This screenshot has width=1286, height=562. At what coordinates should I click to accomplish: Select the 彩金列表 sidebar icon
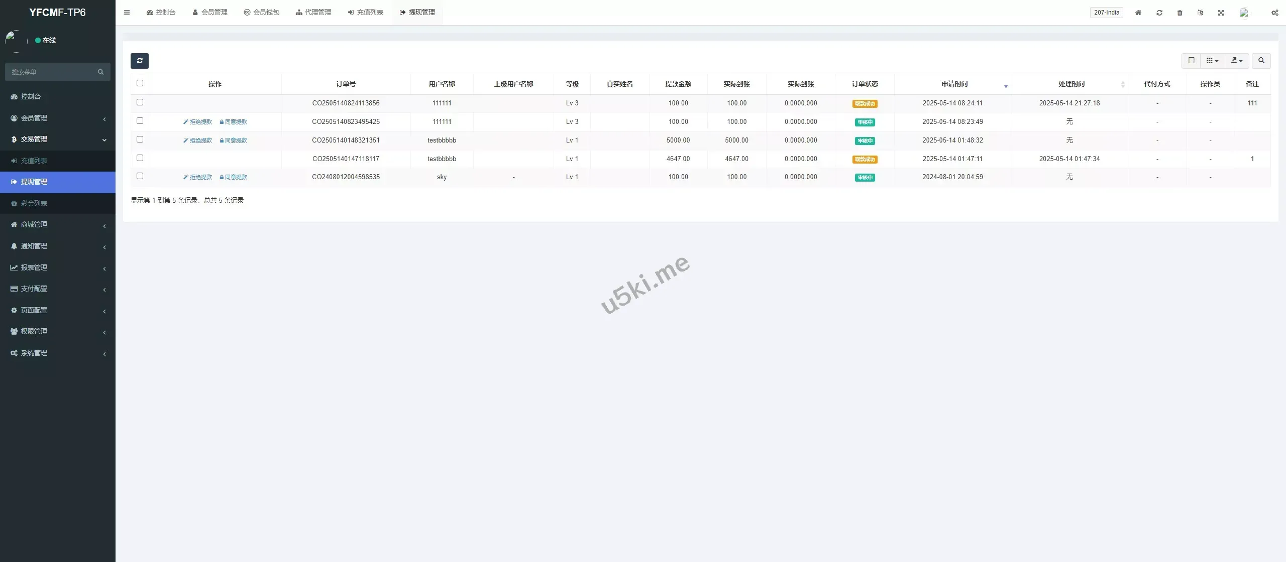[14, 203]
